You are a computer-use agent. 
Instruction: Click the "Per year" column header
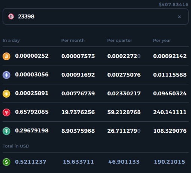(x=162, y=40)
